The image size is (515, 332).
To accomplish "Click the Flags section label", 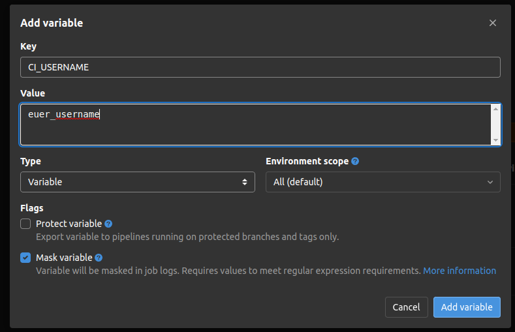I will click(32, 208).
